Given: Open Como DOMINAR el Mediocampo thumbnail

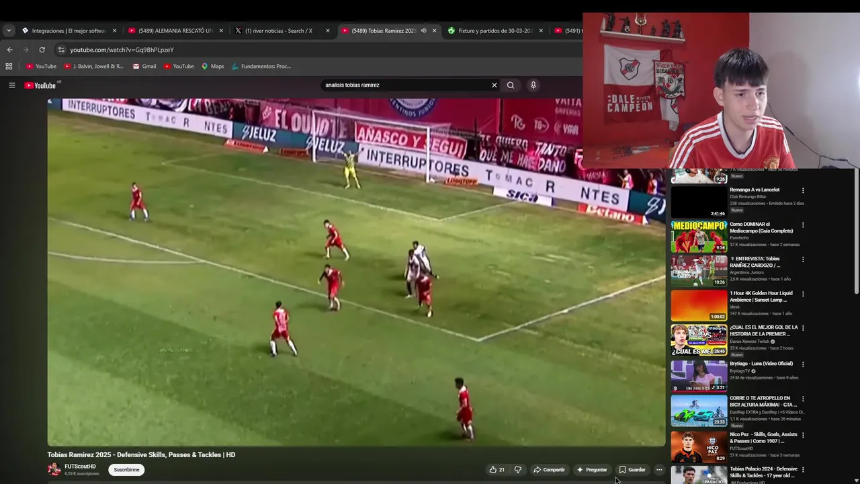Looking at the screenshot, I should 699,237.
